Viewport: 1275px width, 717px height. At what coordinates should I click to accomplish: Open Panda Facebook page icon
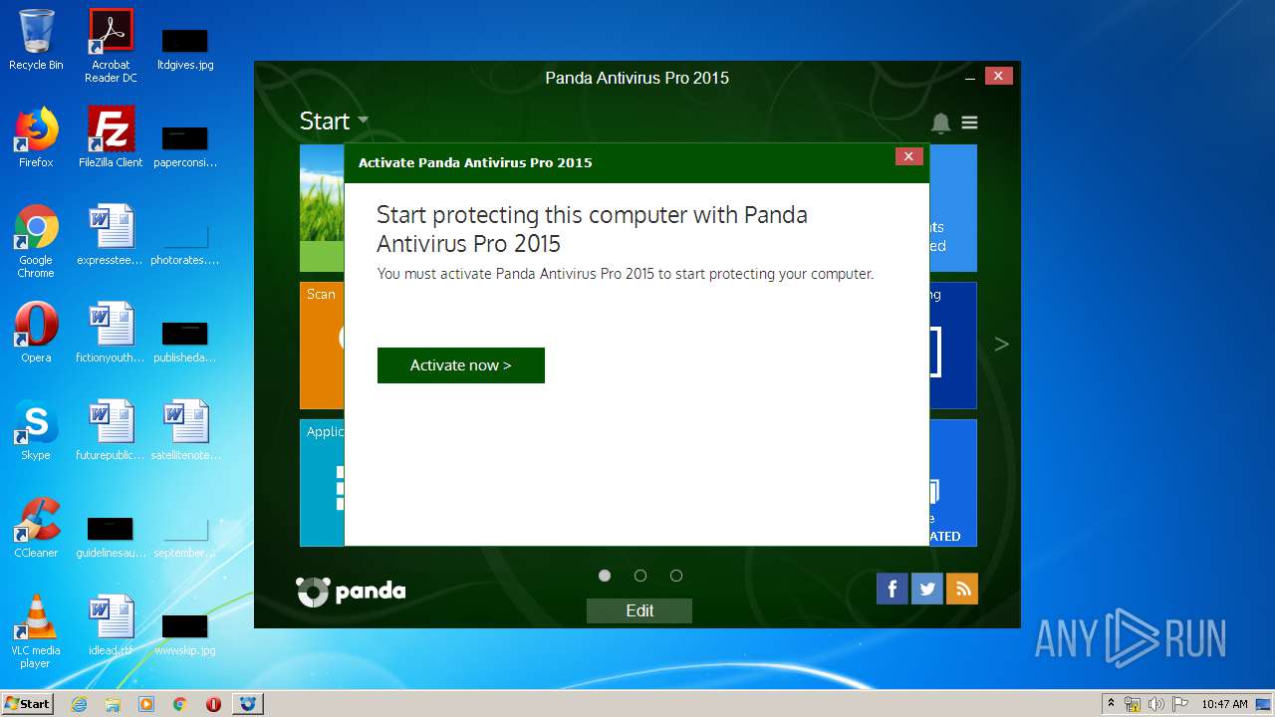tap(892, 589)
